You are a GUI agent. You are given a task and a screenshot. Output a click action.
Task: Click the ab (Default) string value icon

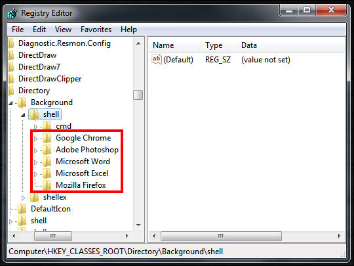[157, 60]
